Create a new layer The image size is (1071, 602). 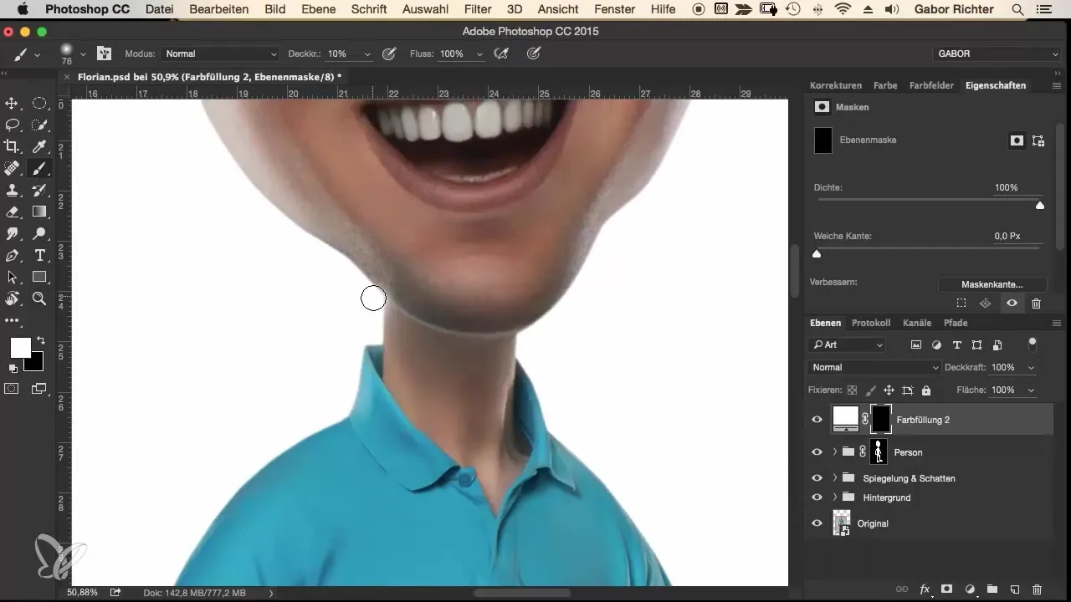click(1014, 589)
